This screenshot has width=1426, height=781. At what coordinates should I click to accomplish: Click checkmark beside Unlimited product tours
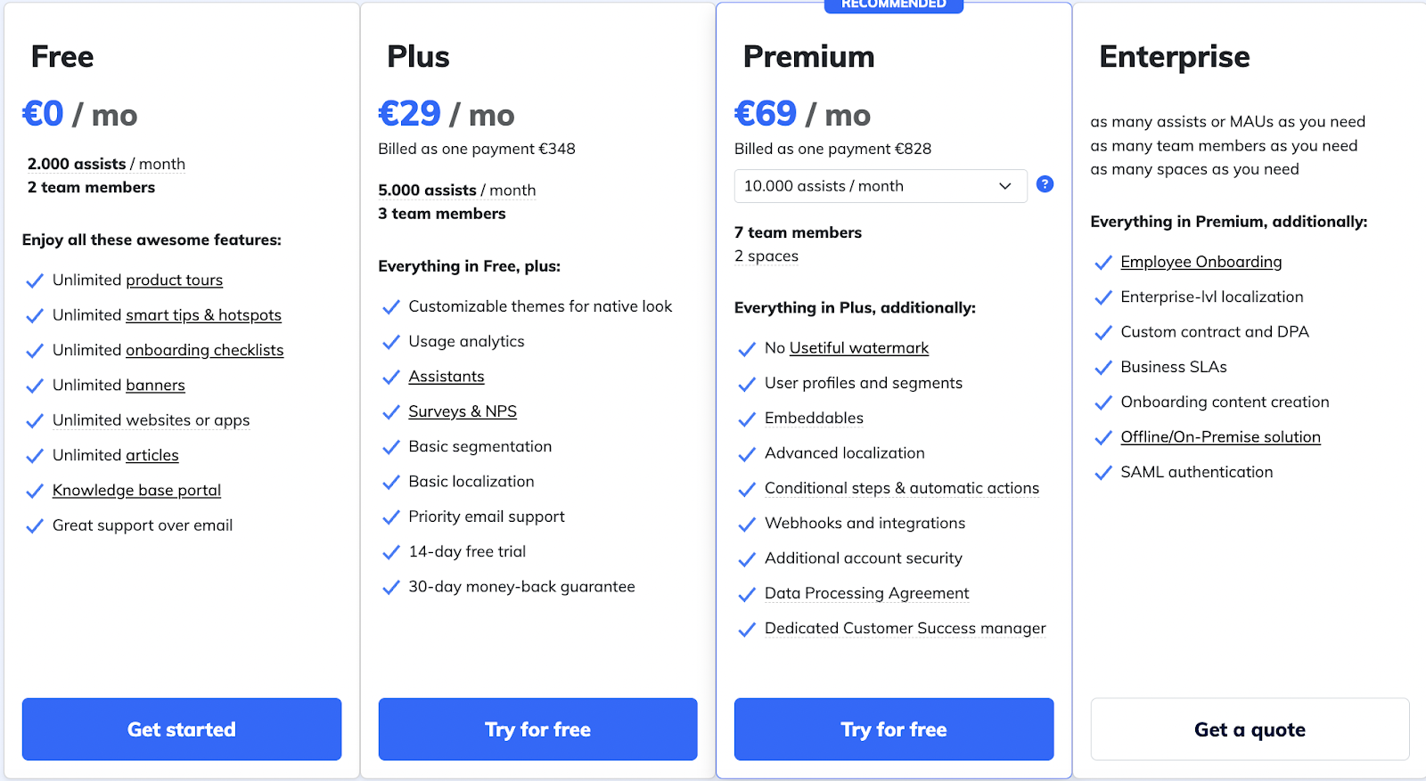point(35,281)
